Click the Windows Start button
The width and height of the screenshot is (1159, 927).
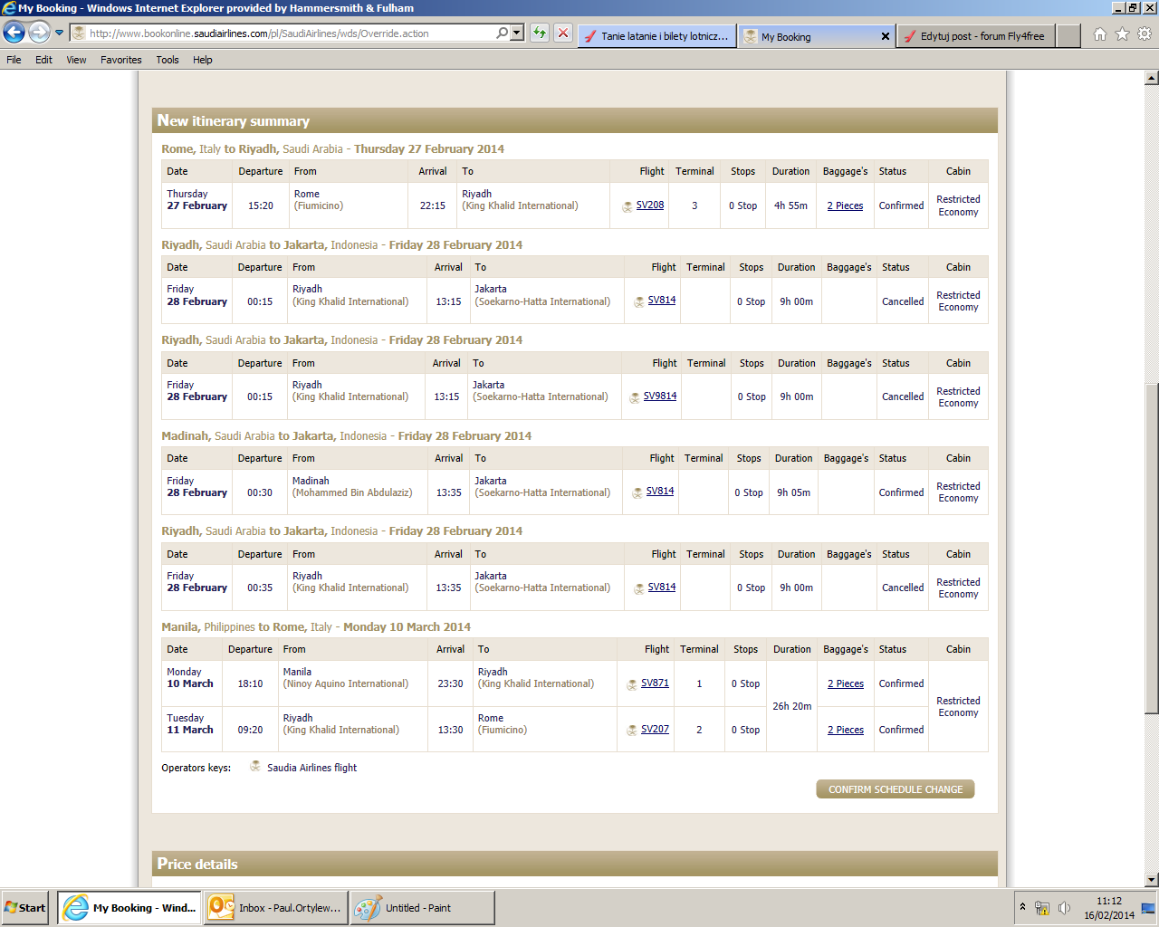[x=25, y=908]
